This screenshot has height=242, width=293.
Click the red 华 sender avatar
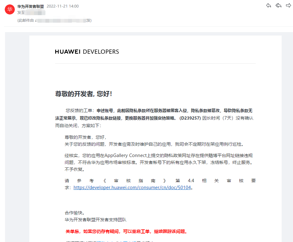(x=10, y=9)
